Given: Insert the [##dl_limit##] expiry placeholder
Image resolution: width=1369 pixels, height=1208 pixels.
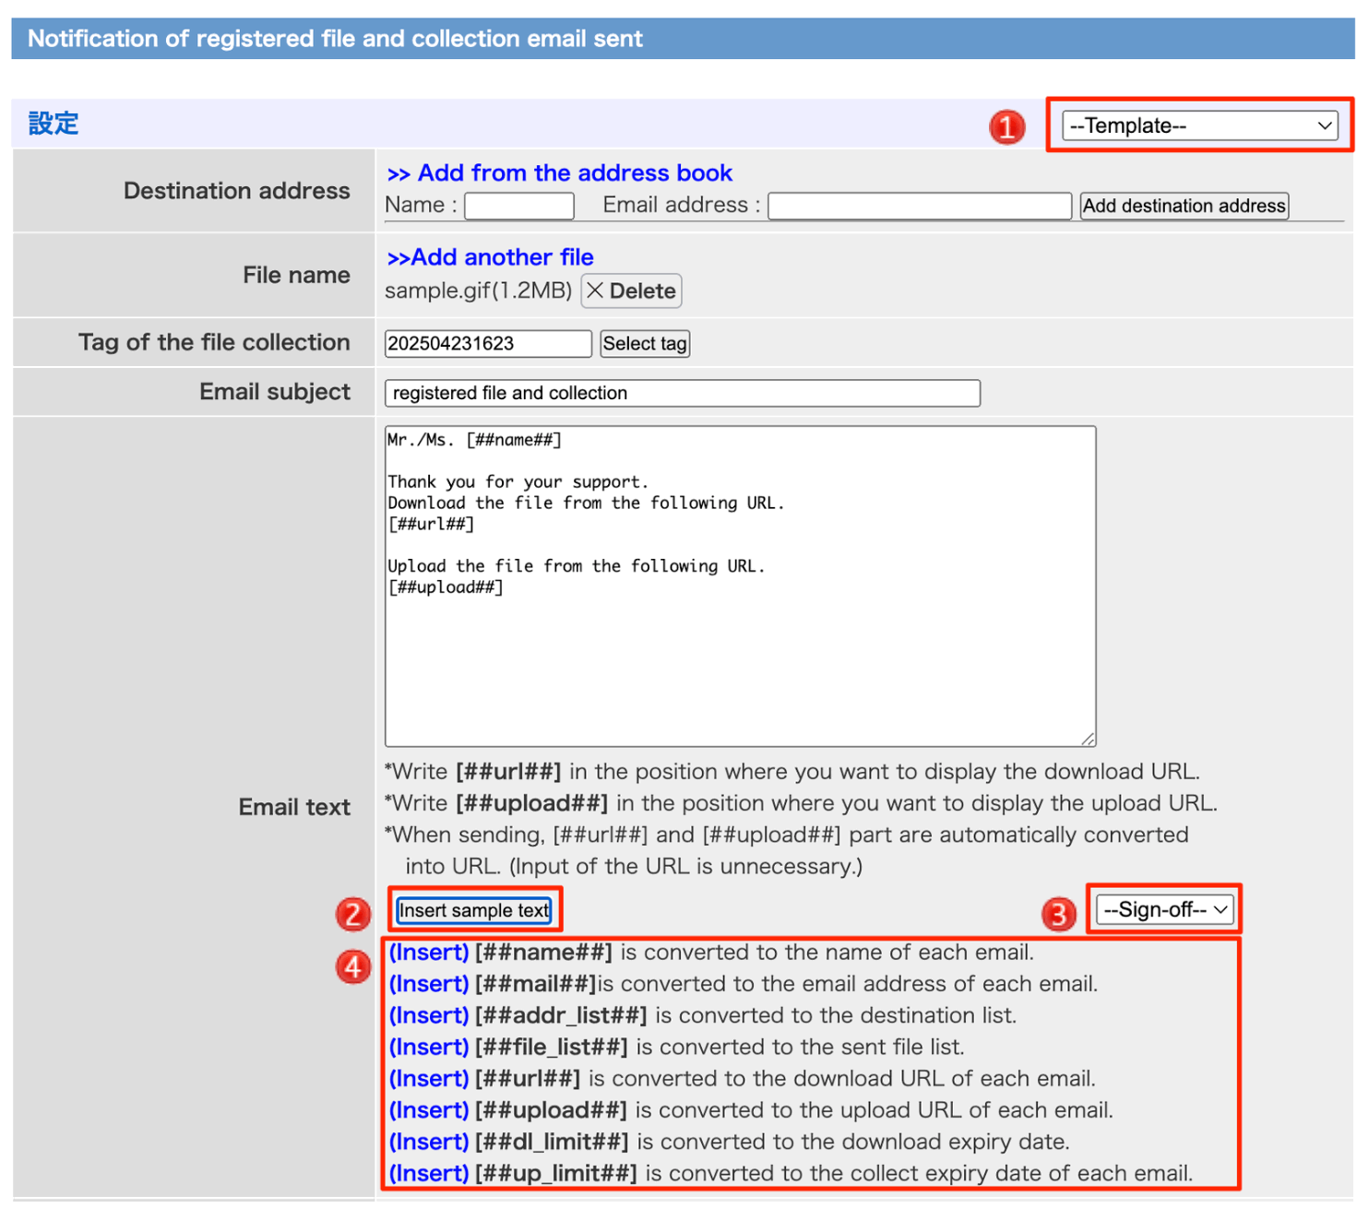Looking at the screenshot, I should click(x=429, y=1143).
